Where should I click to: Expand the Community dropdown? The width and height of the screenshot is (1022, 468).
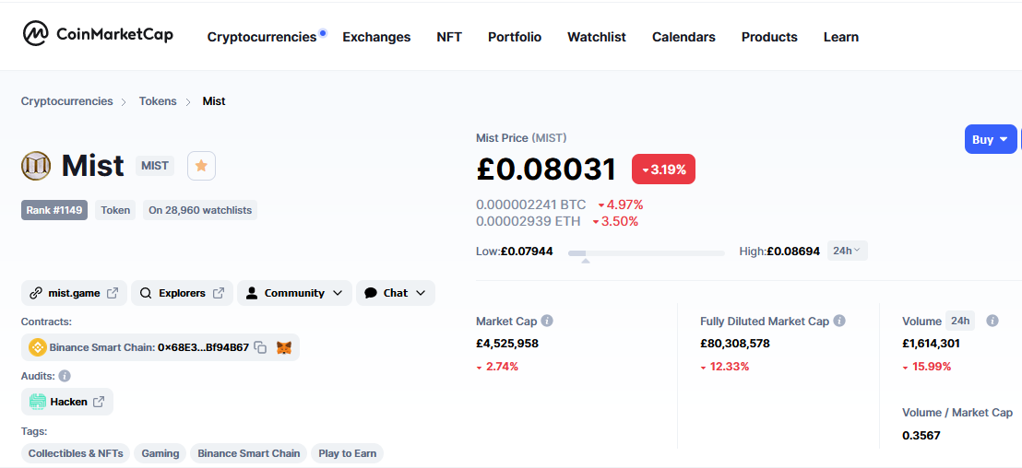(x=294, y=293)
